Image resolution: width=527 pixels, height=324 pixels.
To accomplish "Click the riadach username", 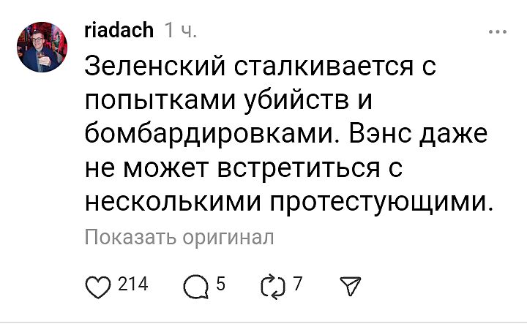I will tap(119, 30).
